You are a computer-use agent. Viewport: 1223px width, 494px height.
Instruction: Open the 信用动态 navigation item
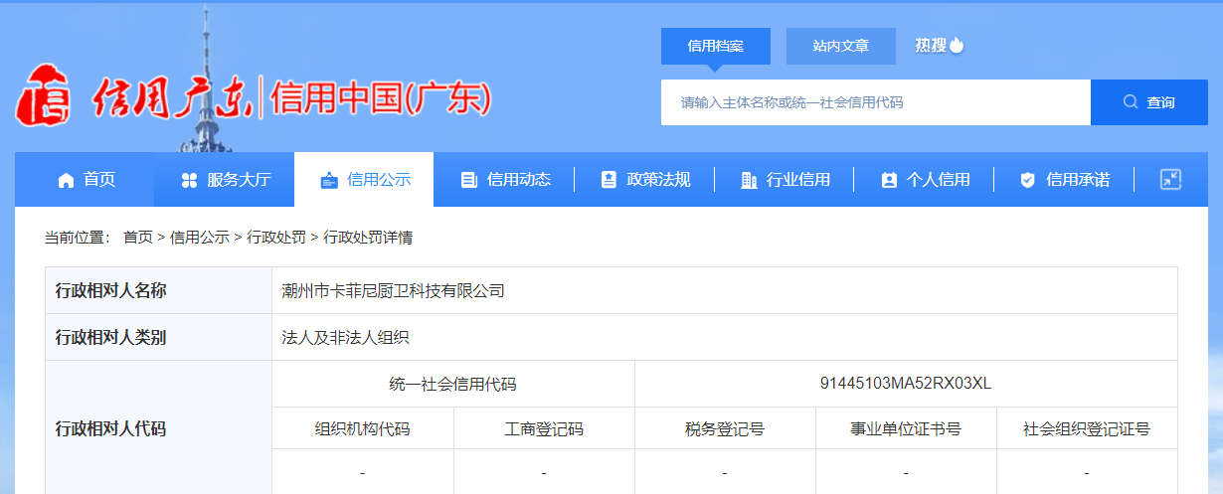point(504,180)
